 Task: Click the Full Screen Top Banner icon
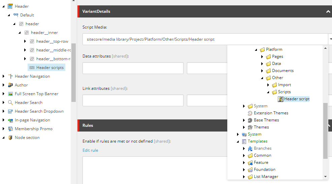[10, 94]
